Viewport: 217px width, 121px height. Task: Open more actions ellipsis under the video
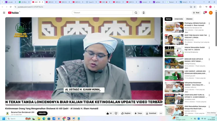click(161, 113)
